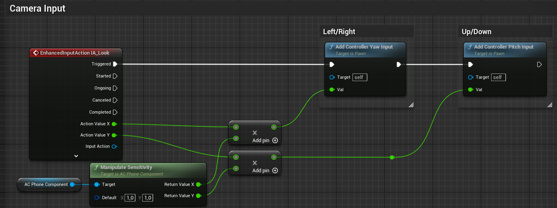Image resolution: width=557 pixels, height=208 pixels.
Task: Expand the IA_Look node advanced pins
Action: (x=76, y=156)
